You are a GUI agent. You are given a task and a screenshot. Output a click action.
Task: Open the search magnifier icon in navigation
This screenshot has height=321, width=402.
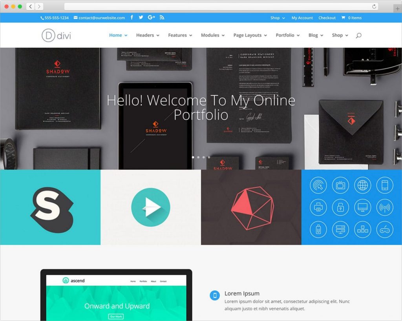[358, 35]
